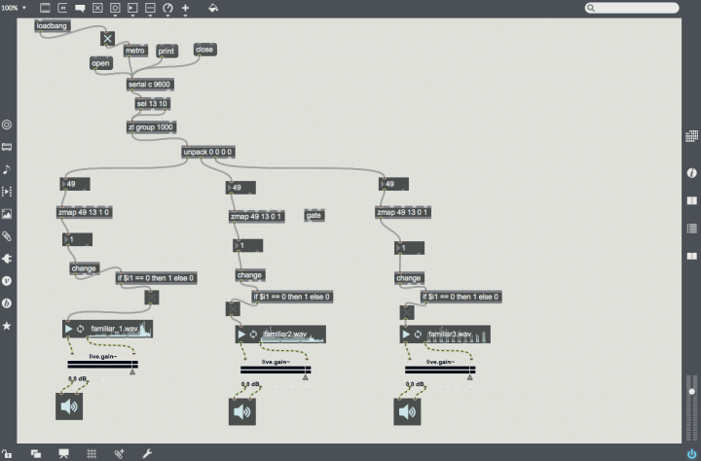Open the Objects browser in left sidebar
The height and width of the screenshot is (461, 701).
tap(7, 124)
